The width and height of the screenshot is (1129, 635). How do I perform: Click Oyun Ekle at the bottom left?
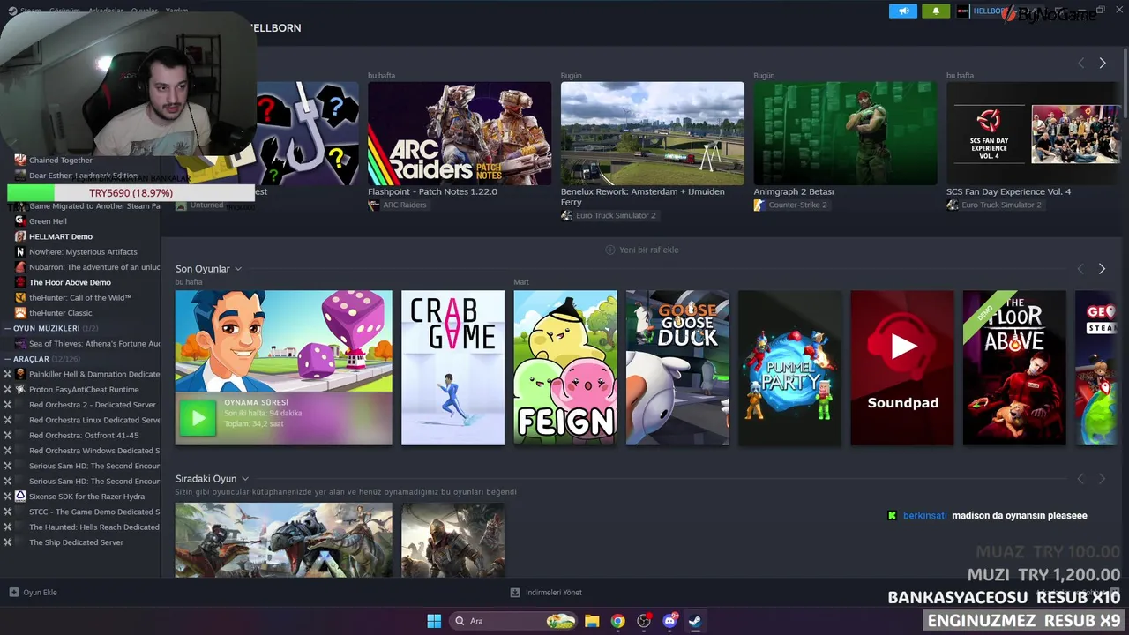click(x=33, y=592)
